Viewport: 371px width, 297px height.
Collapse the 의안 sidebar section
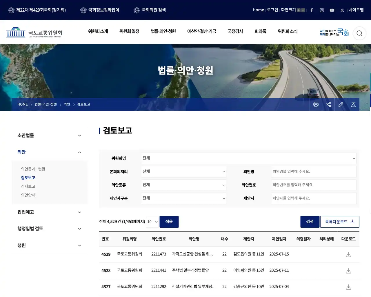49,152
